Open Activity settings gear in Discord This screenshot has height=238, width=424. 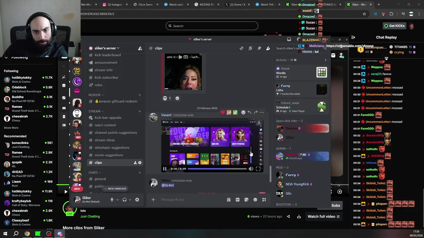click(295, 60)
